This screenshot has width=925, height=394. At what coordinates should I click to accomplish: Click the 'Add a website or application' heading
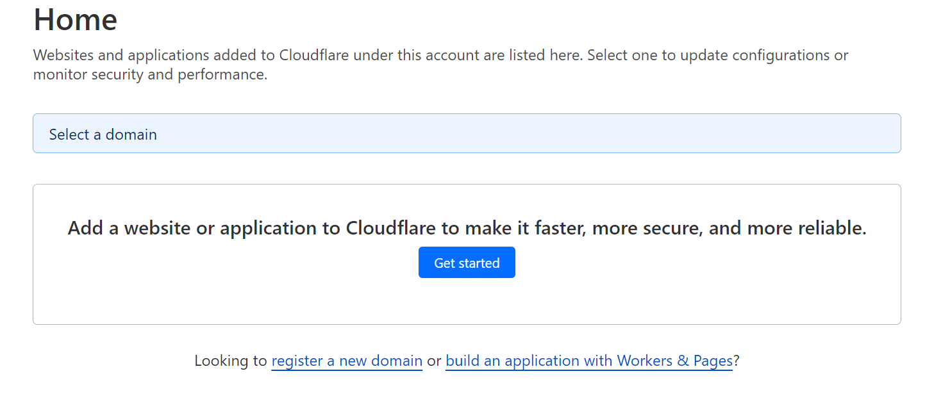467,228
